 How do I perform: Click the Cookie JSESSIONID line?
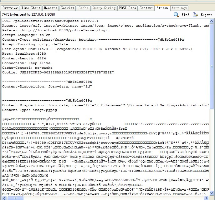tap(58, 72)
